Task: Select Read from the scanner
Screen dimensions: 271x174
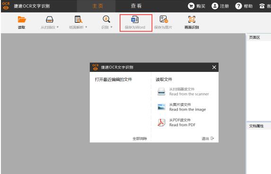Action: pos(189,94)
